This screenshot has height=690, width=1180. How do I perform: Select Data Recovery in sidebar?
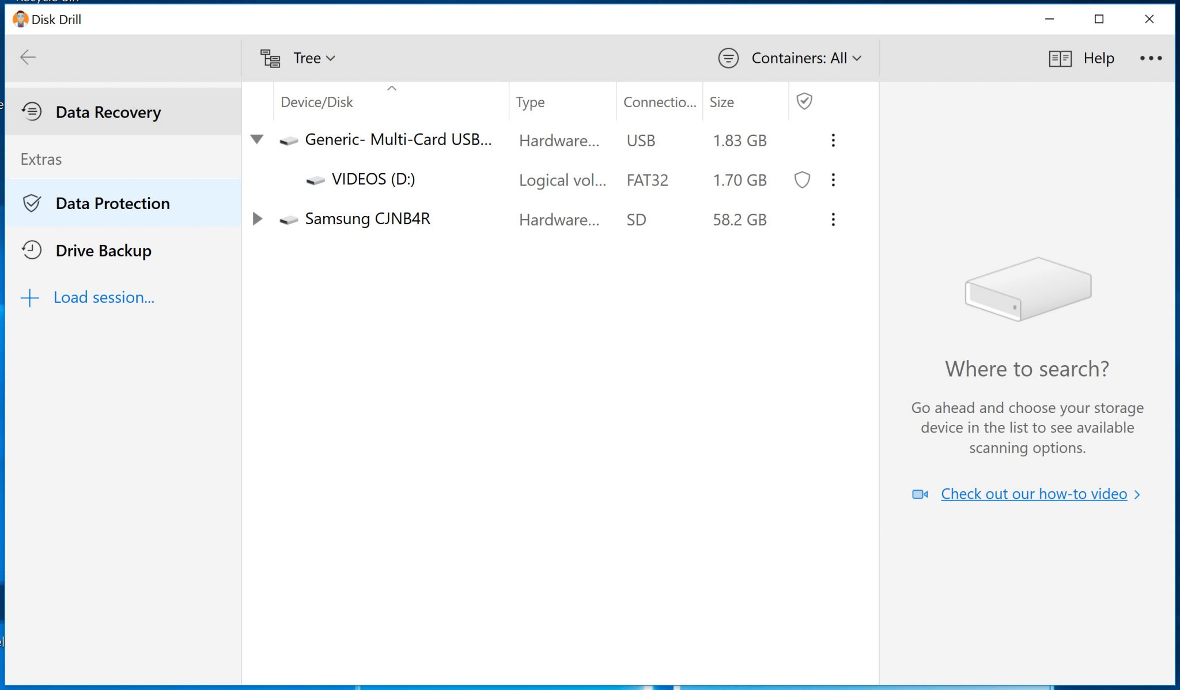pyautogui.click(x=123, y=112)
